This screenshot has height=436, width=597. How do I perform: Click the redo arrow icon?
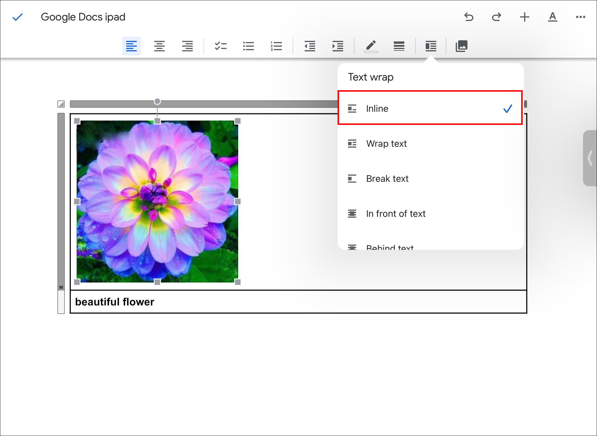click(496, 17)
